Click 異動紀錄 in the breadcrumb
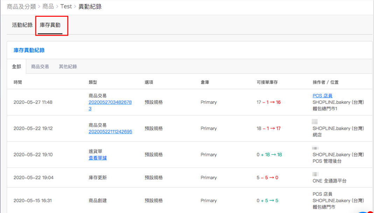Viewport: 374px width, 213px height. pyautogui.click(x=90, y=6)
